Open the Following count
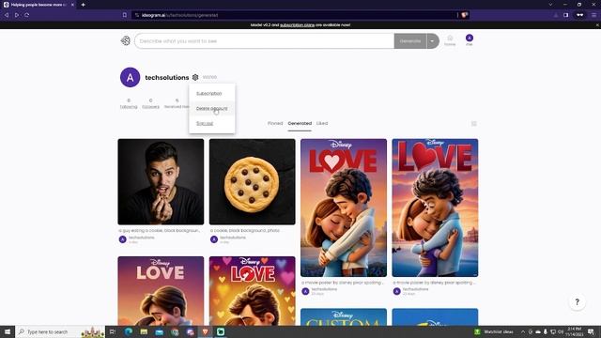 click(129, 103)
